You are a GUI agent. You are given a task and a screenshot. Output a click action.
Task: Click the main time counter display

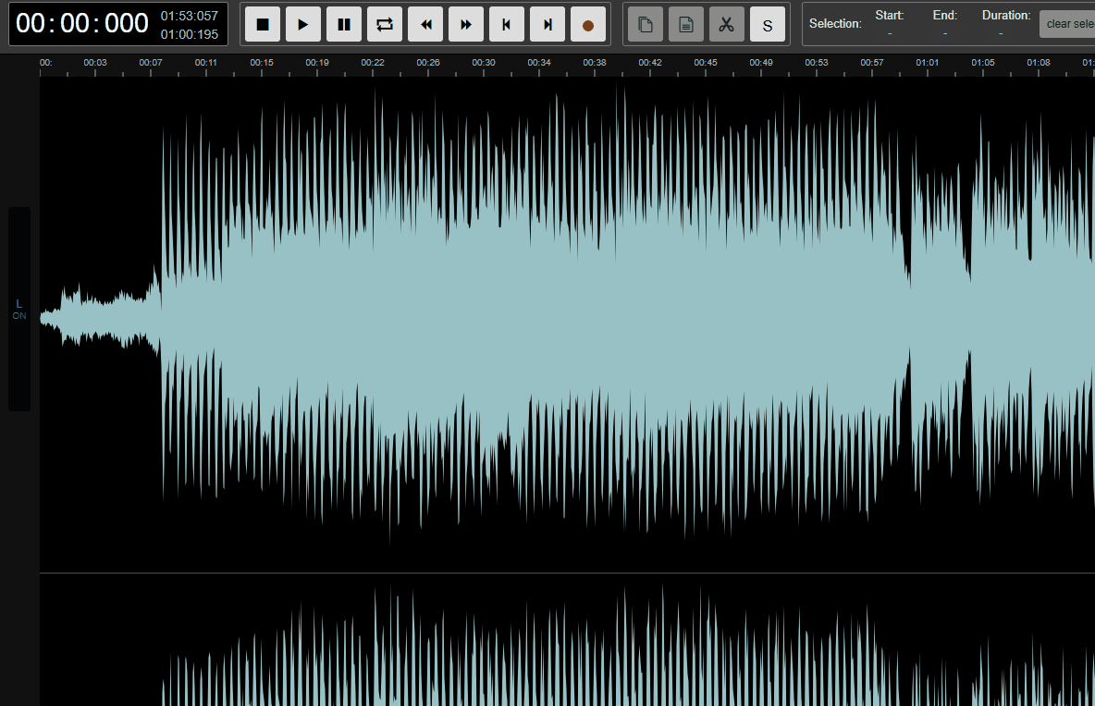point(82,24)
